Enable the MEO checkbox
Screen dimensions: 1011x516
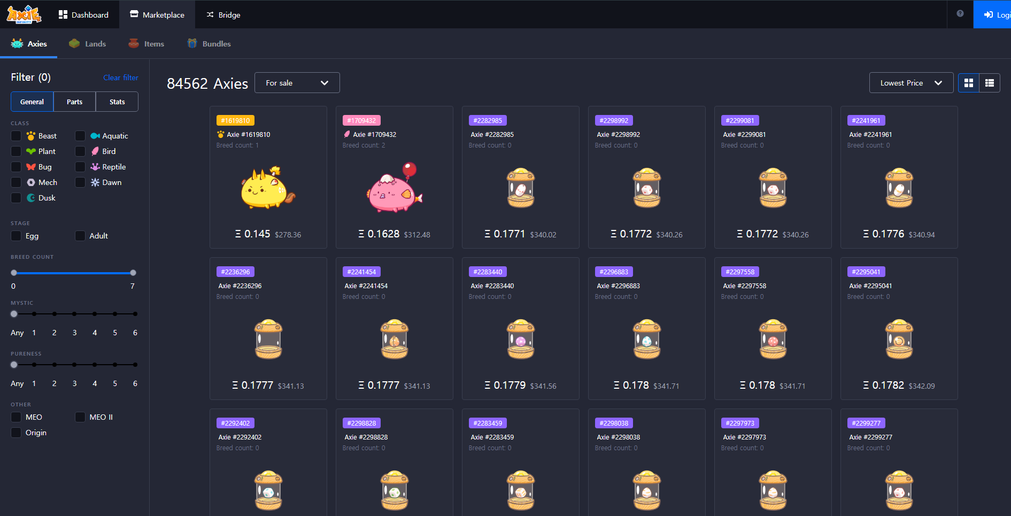pos(16,417)
